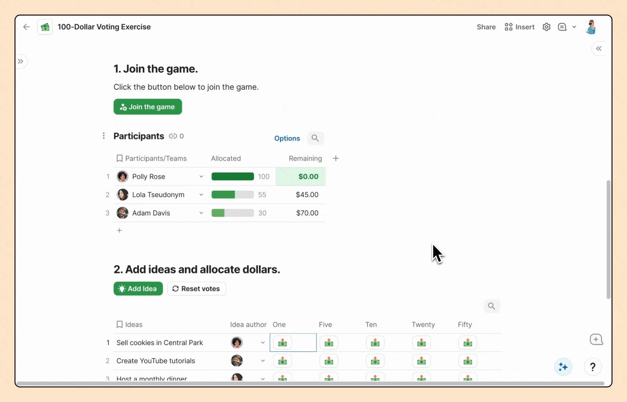Select the Allocated column header
627x402 pixels.
click(x=226, y=159)
